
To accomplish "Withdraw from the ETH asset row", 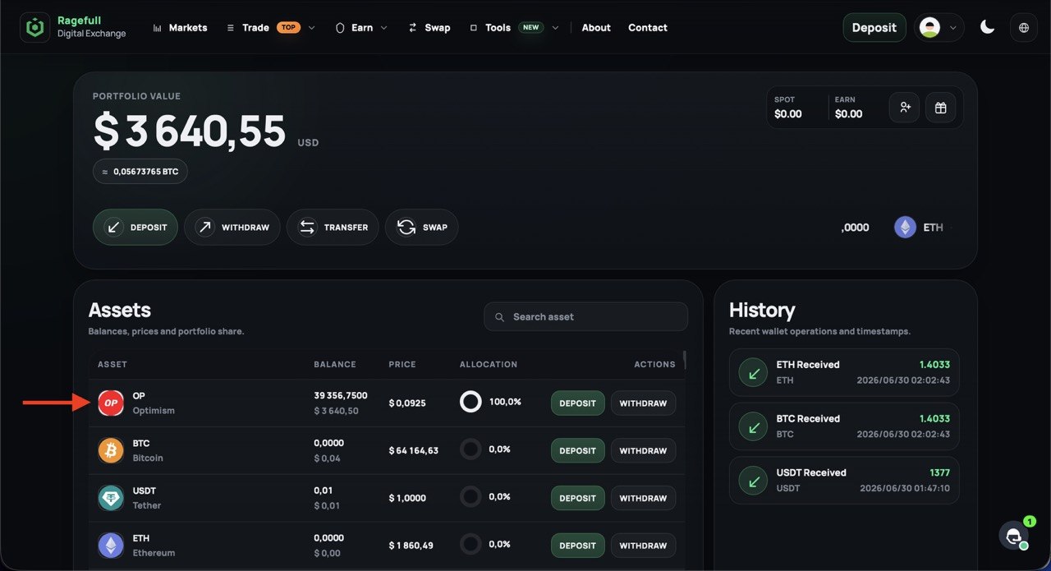I will (643, 546).
